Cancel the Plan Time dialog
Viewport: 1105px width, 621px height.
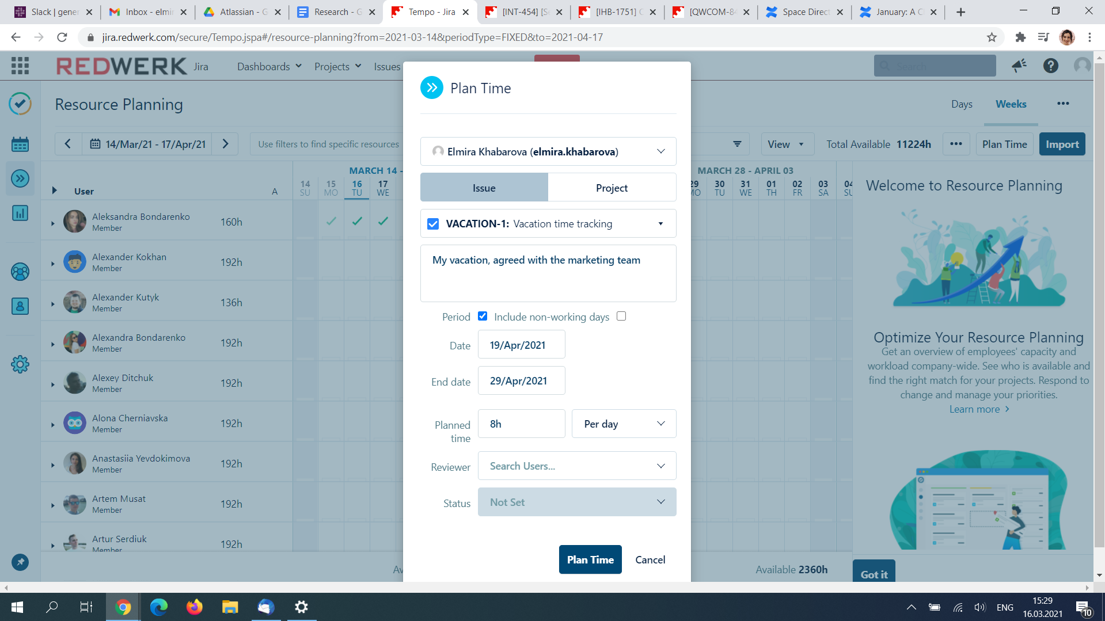(650, 559)
